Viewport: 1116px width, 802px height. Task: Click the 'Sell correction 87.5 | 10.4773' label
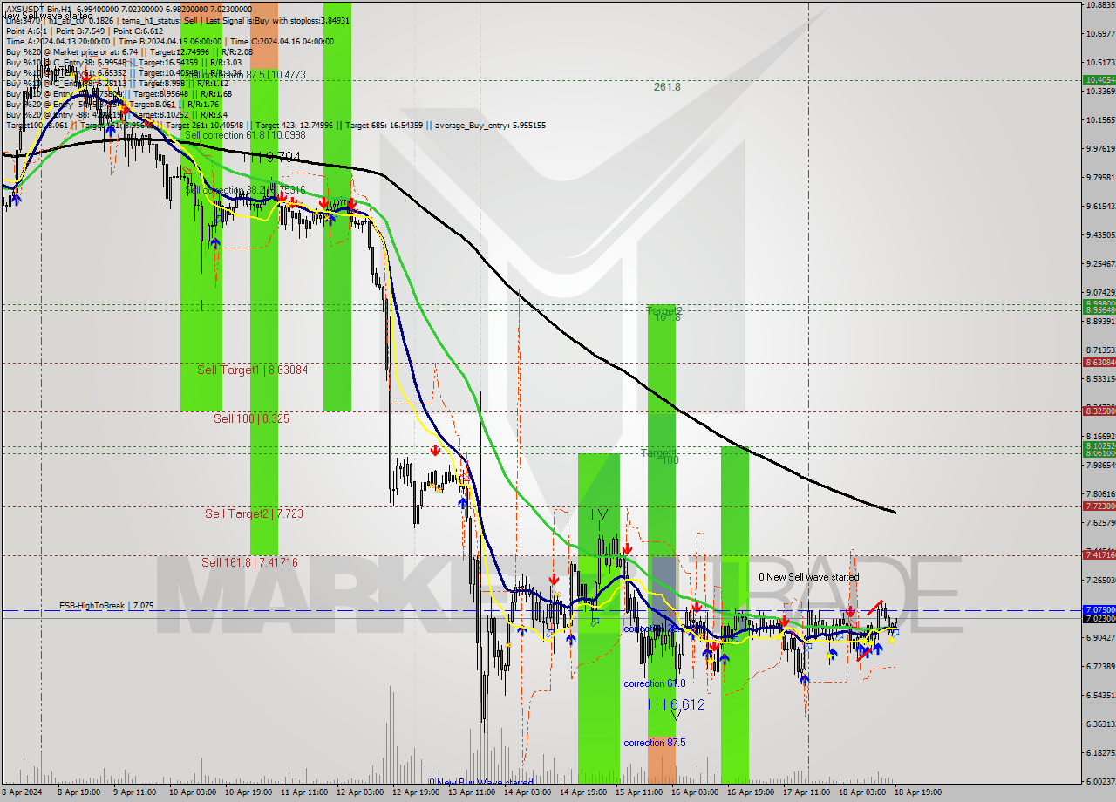(x=246, y=76)
